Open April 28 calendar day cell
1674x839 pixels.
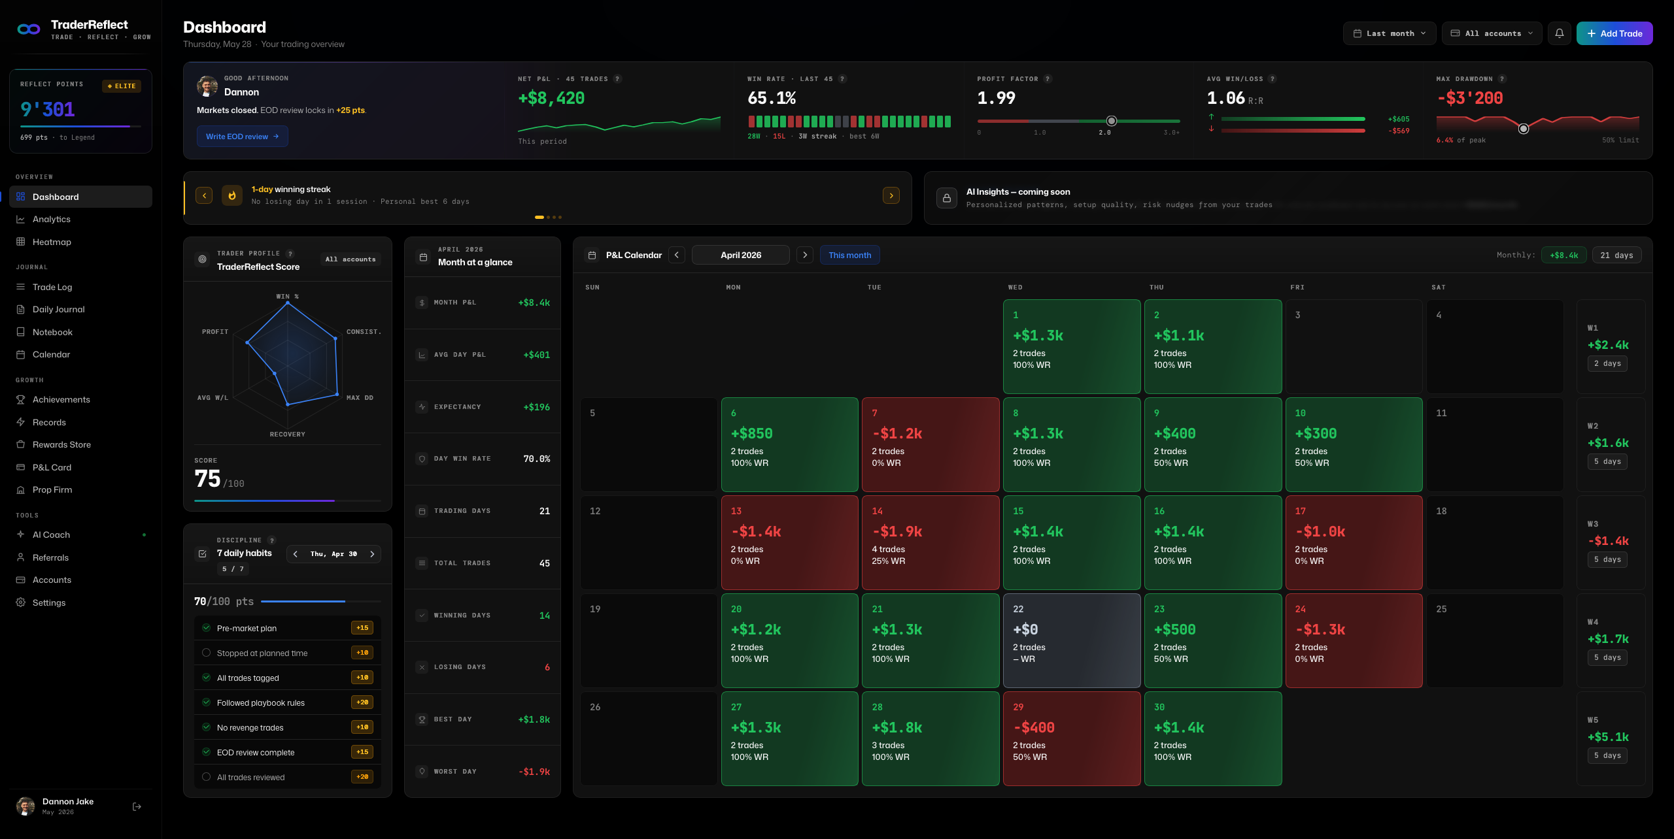931,738
